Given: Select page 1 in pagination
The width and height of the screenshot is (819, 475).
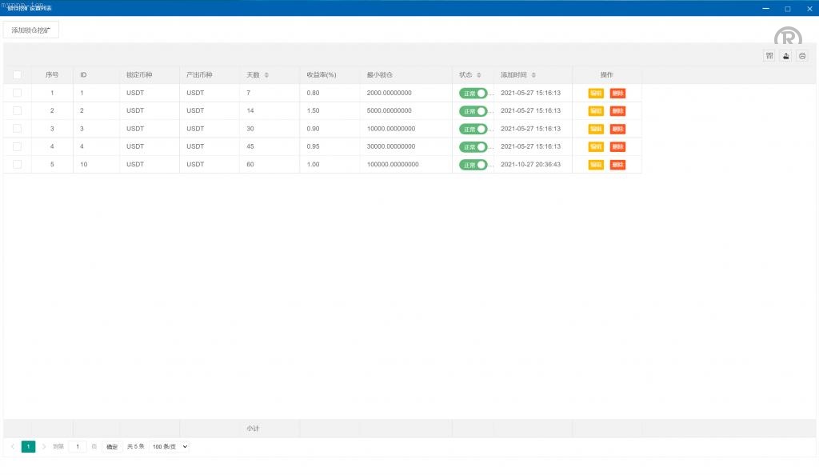Looking at the screenshot, I should pos(28,446).
